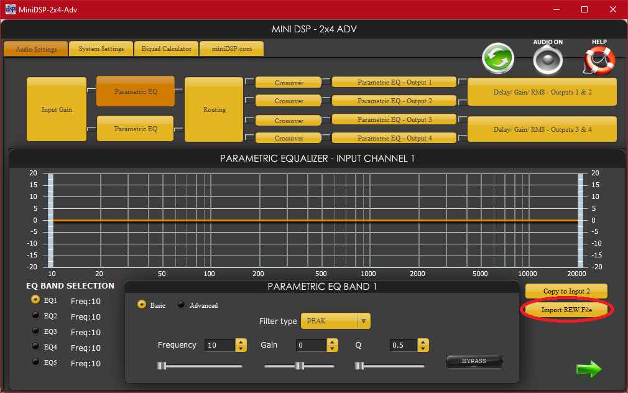Click the Q value input field
Image resolution: width=628 pixels, height=393 pixels.
point(403,345)
